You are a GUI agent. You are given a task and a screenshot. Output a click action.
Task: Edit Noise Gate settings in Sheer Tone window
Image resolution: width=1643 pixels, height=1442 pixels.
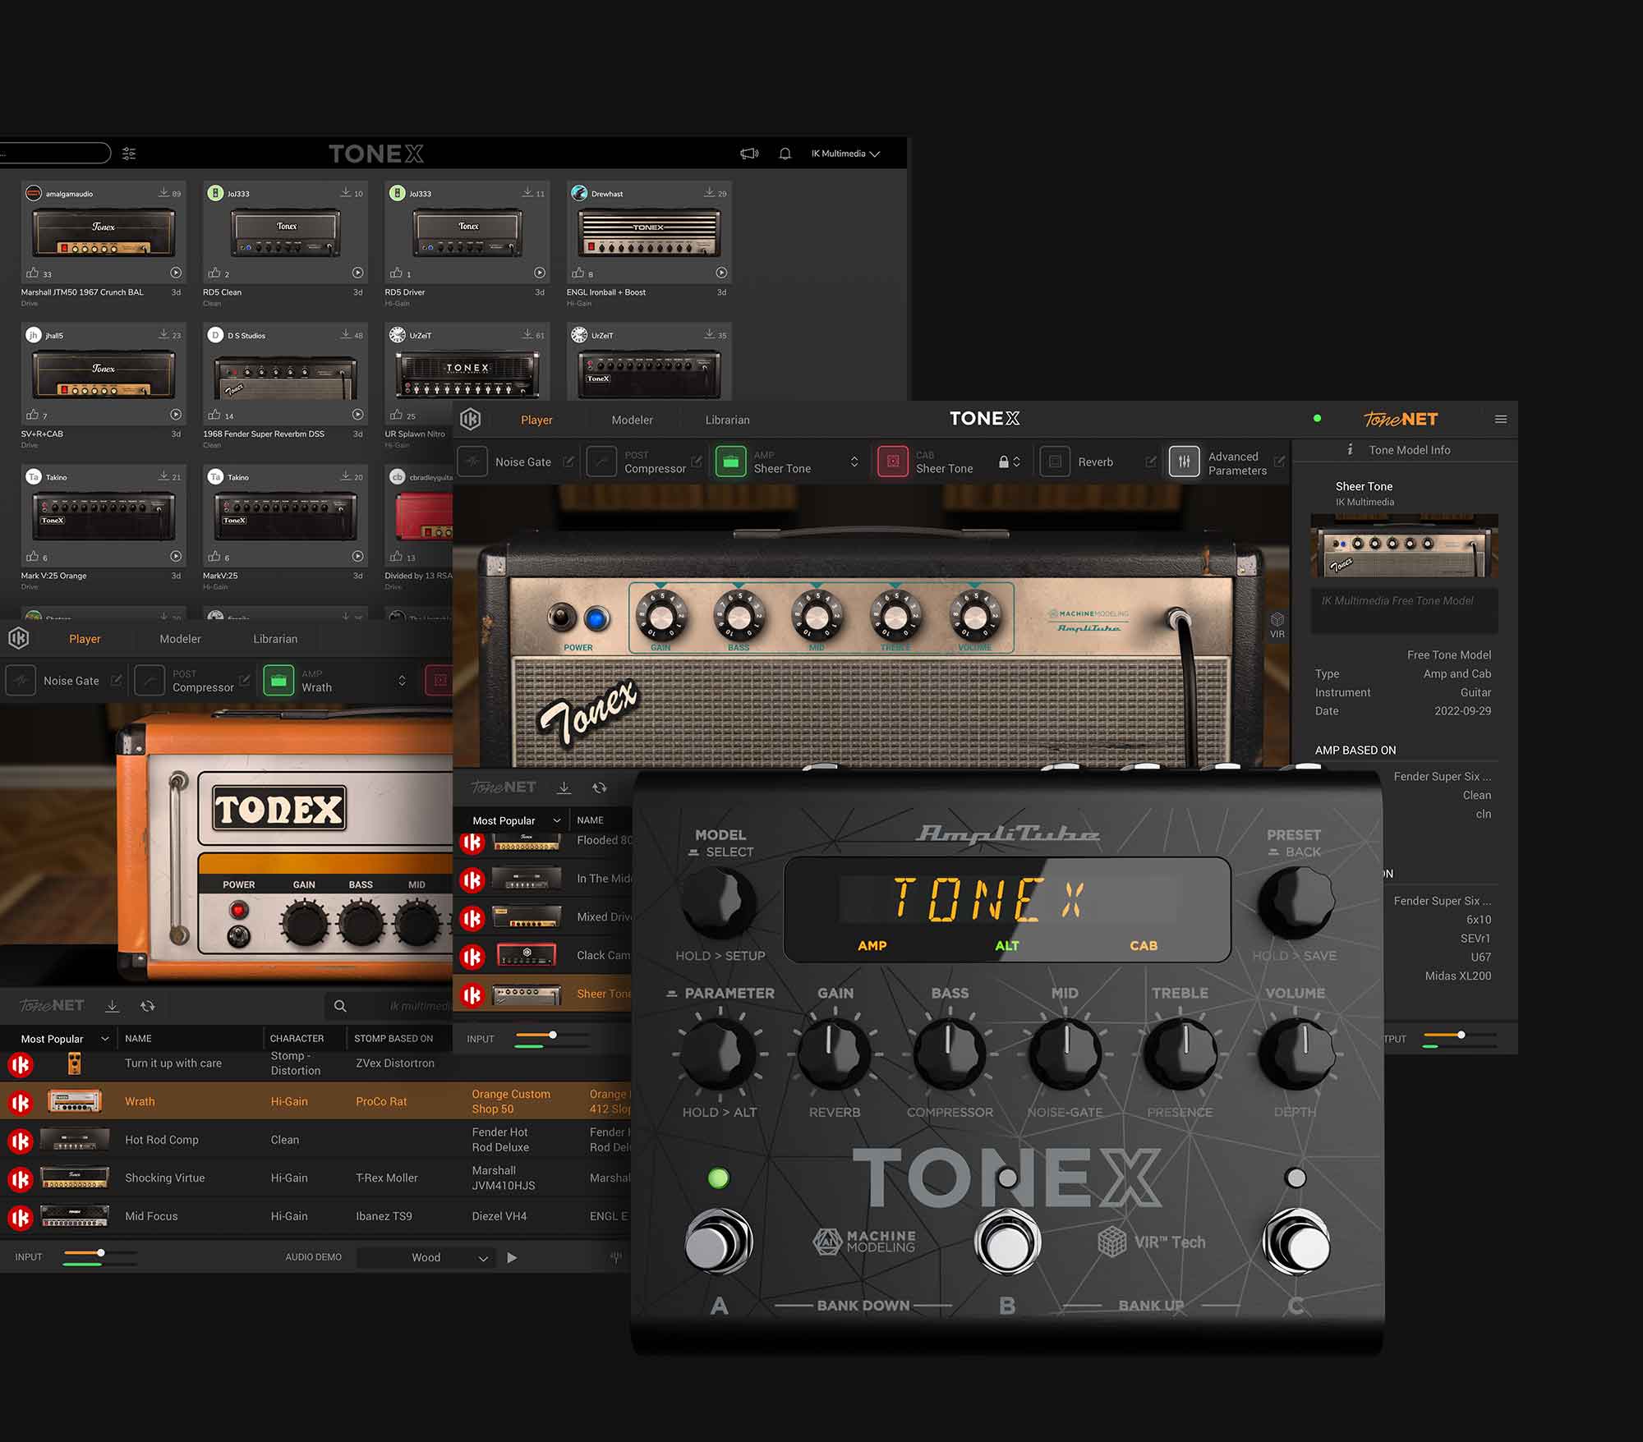tap(568, 462)
